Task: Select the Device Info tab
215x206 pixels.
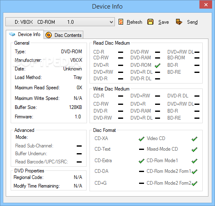Action: coord(25,34)
